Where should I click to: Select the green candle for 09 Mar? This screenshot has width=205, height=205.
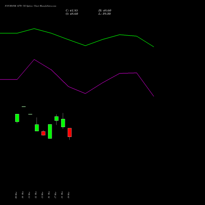(17, 118)
